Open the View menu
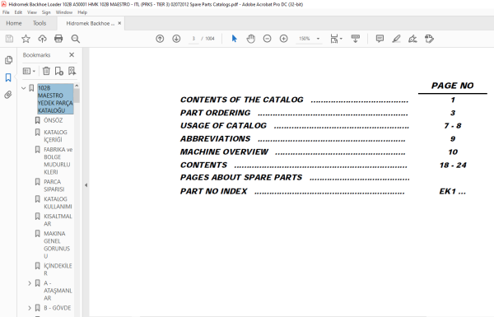 [32, 12]
